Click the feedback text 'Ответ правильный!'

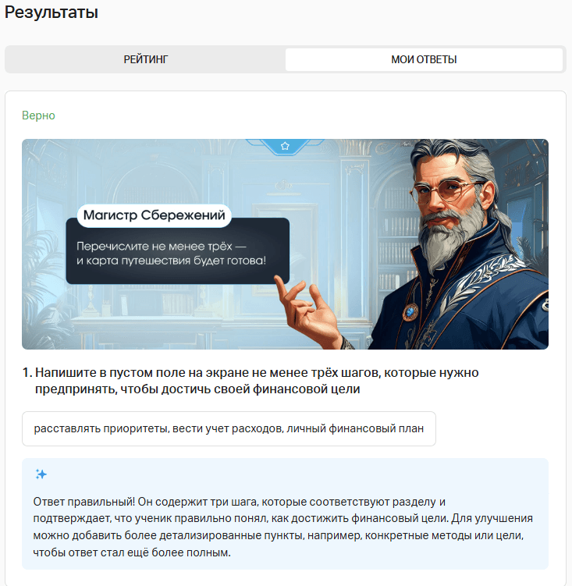click(x=84, y=502)
